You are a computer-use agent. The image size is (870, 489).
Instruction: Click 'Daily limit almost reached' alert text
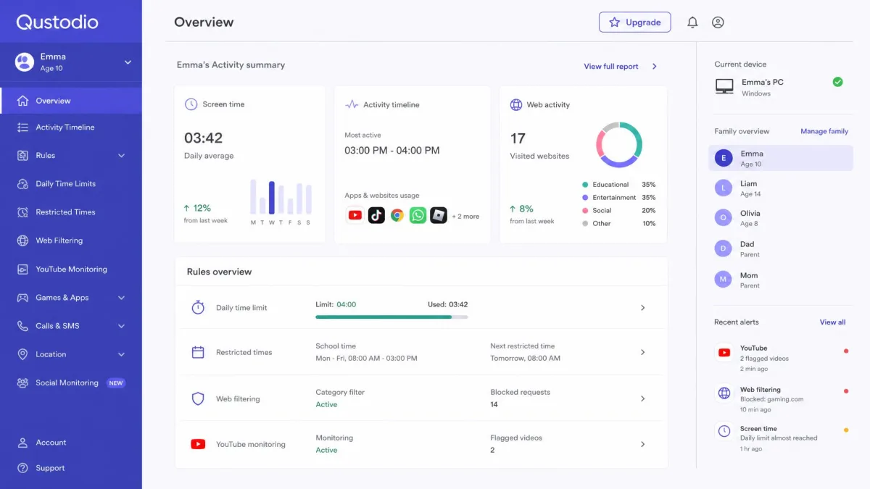click(x=779, y=438)
